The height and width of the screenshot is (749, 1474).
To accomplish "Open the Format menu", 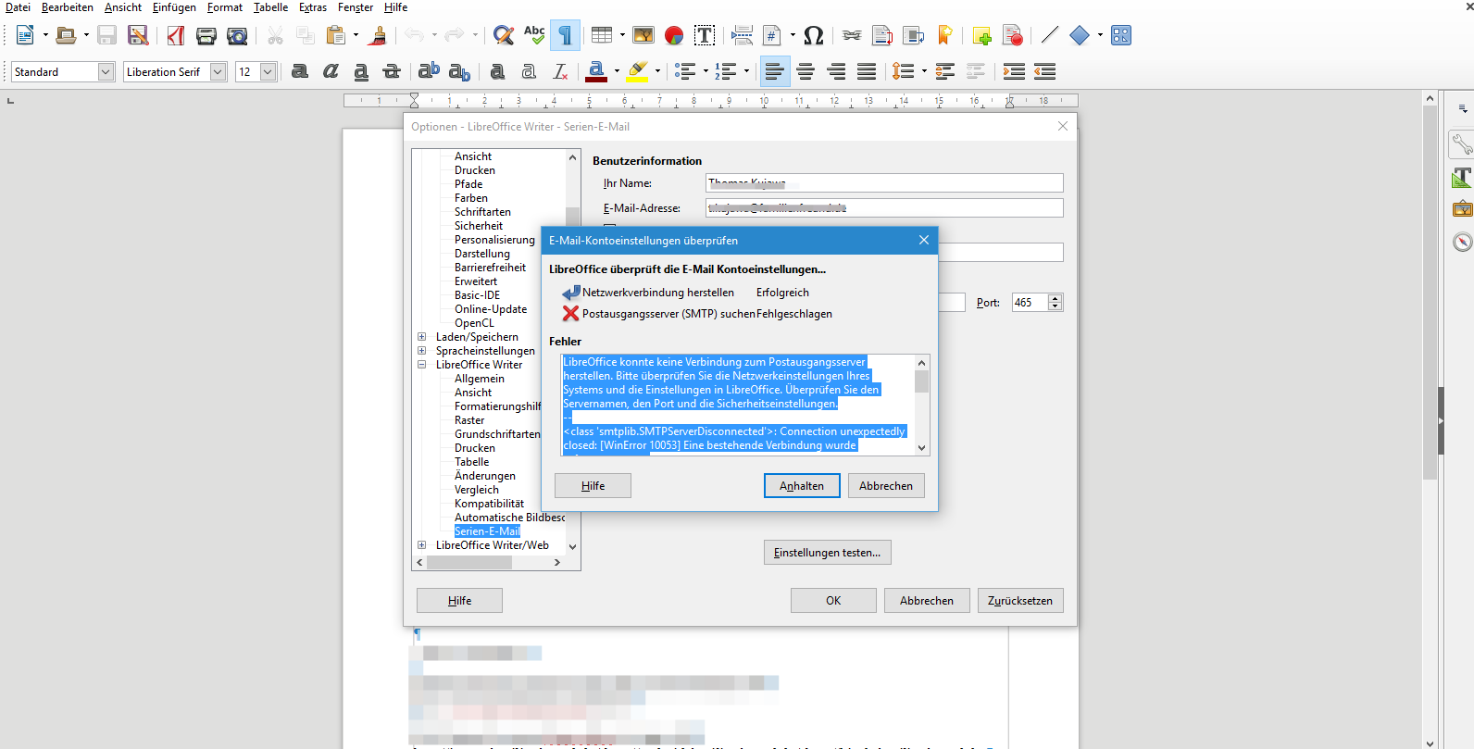I will point(225,7).
